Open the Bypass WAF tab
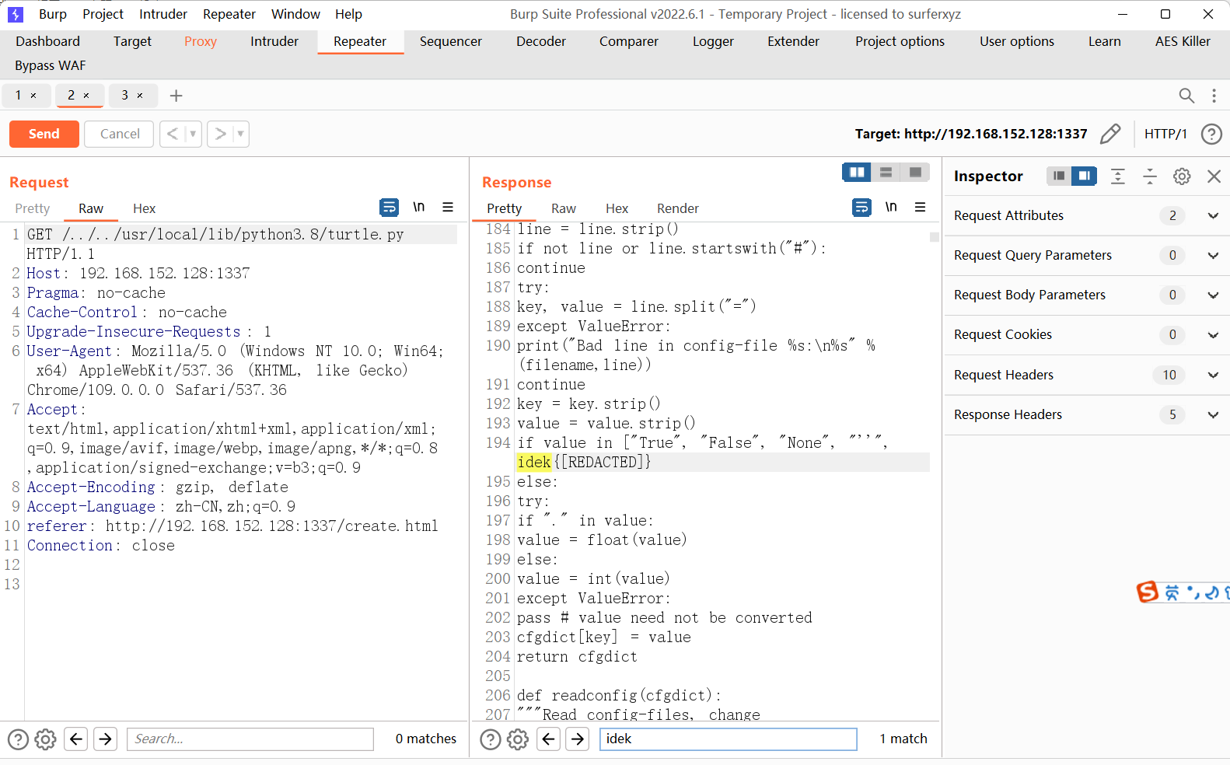The height and width of the screenshot is (765, 1230). pos(51,65)
